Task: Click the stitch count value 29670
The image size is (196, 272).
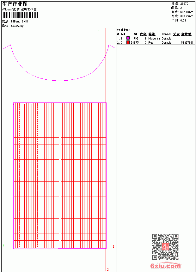Action: [184, 4]
